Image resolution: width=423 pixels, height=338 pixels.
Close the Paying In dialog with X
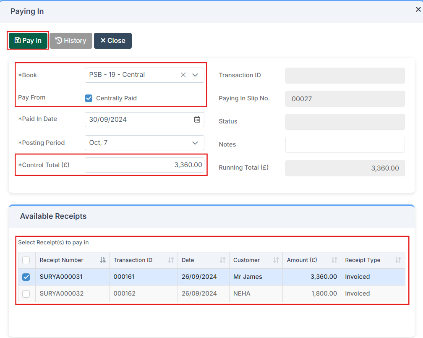418,10
